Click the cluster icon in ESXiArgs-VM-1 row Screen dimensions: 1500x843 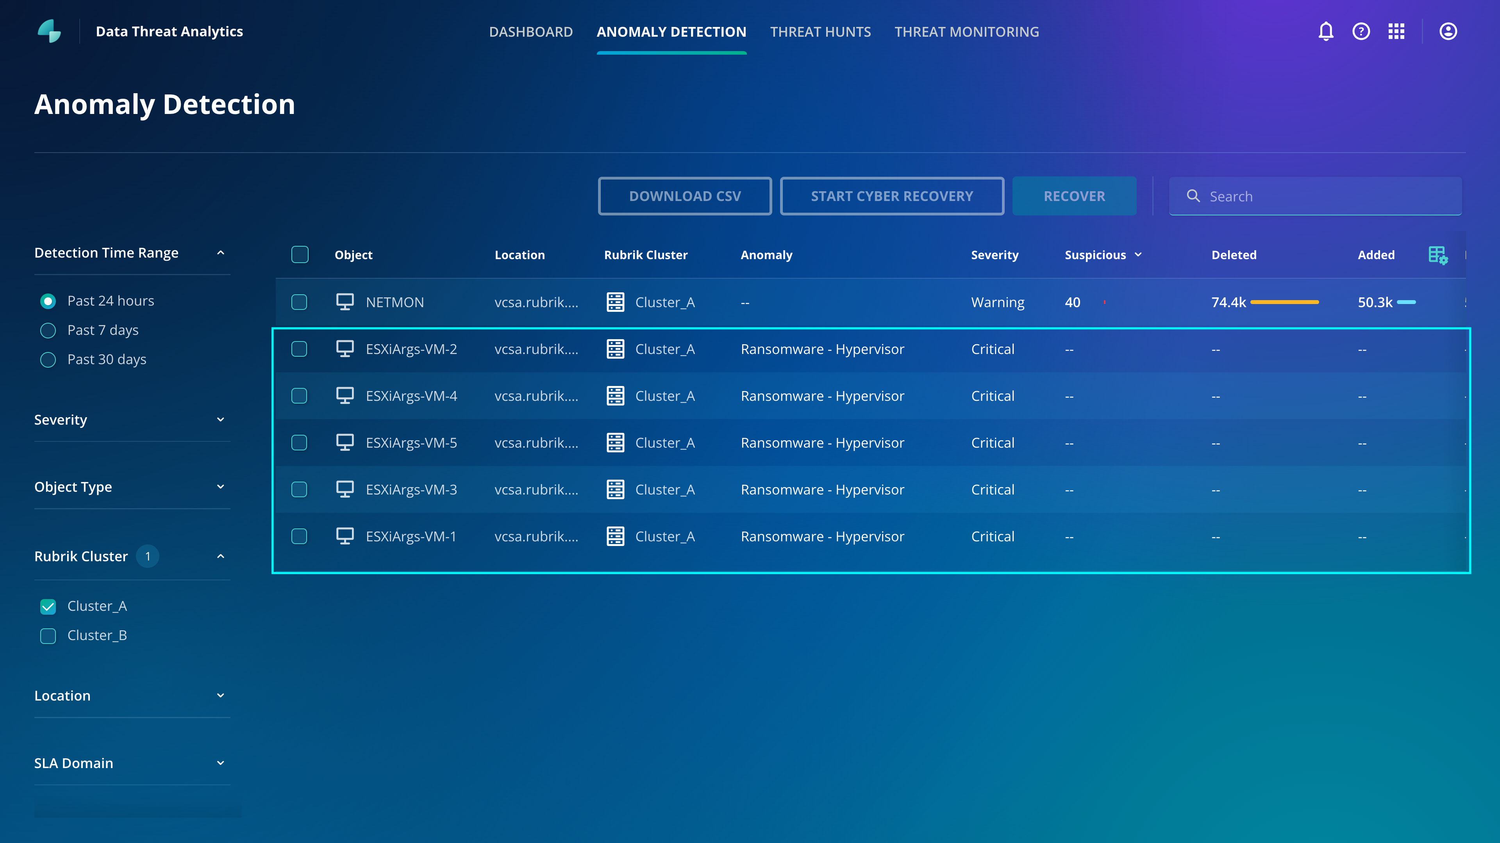coord(616,536)
